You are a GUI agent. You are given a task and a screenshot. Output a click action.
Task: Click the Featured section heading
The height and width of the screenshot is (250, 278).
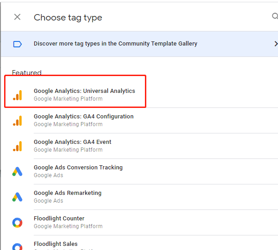click(26, 72)
